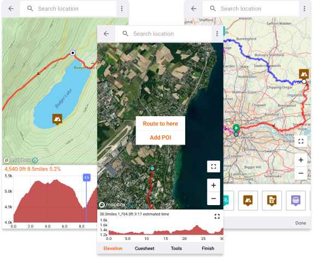Expand the elevation chart to fullscreen
Viewport: 313px width, 258px height.
(x=217, y=217)
